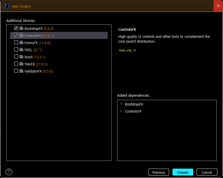Image resolution: width=223 pixels, height=178 pixels.
Task: Select the Ikonli (12.3.1) list row
Action: pyautogui.click(x=59, y=57)
